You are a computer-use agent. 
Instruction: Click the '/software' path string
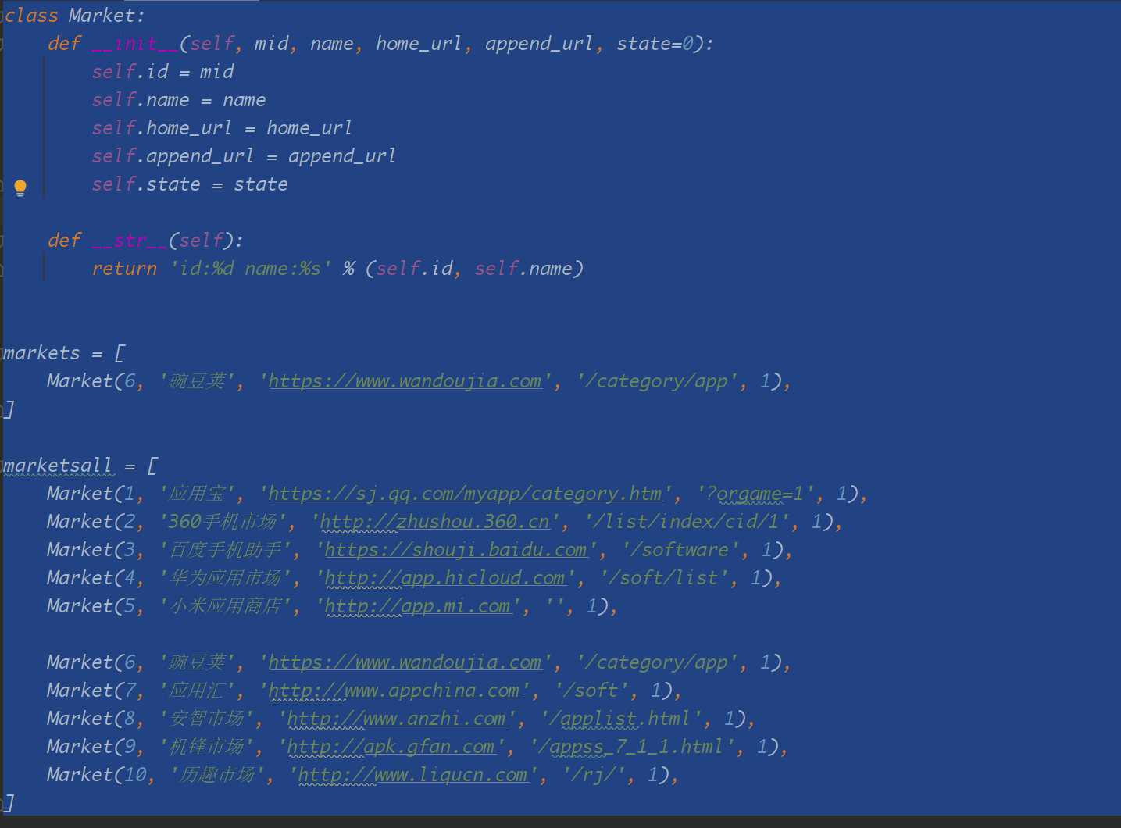(x=680, y=550)
